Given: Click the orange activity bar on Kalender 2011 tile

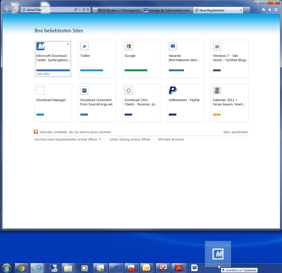Looking at the screenshot, I should tap(217, 115).
